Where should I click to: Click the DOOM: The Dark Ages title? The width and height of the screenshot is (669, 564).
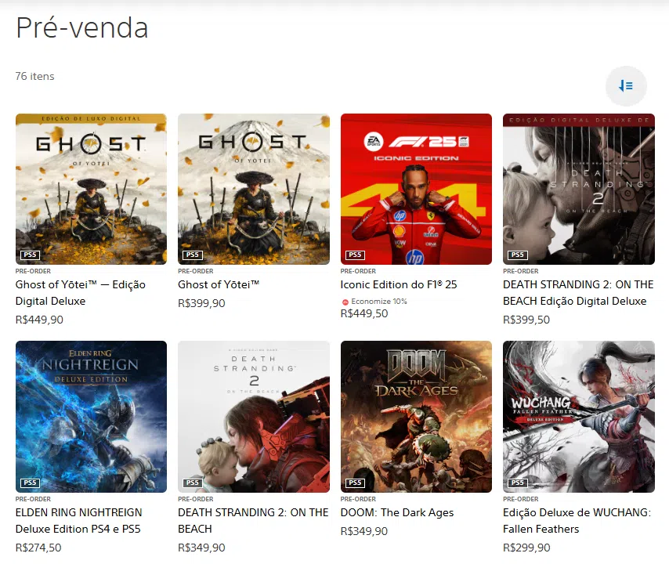397,512
